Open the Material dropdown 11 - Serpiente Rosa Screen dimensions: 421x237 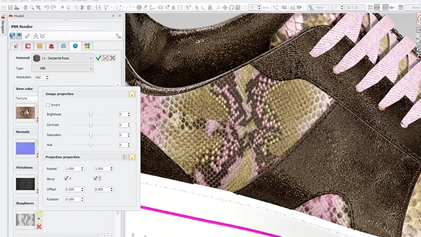[x=62, y=58]
